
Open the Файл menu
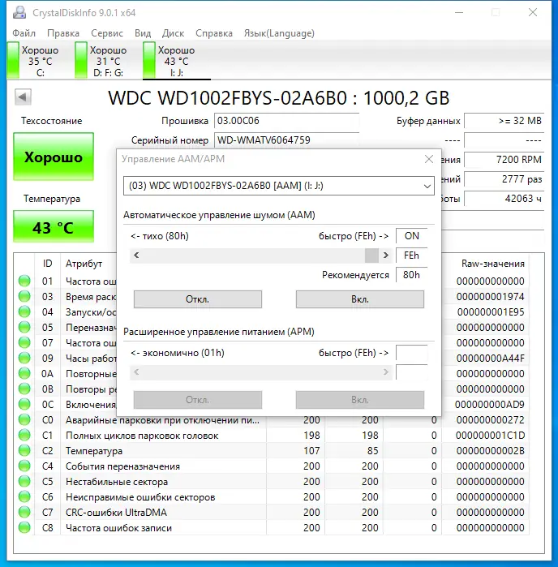[x=24, y=33]
